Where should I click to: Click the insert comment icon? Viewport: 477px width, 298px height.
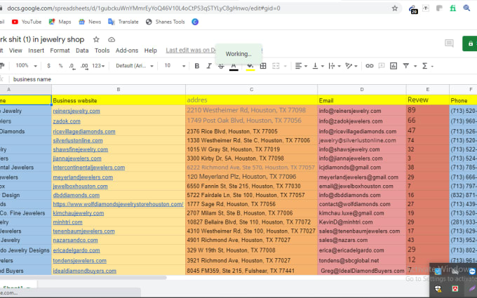coord(382,66)
